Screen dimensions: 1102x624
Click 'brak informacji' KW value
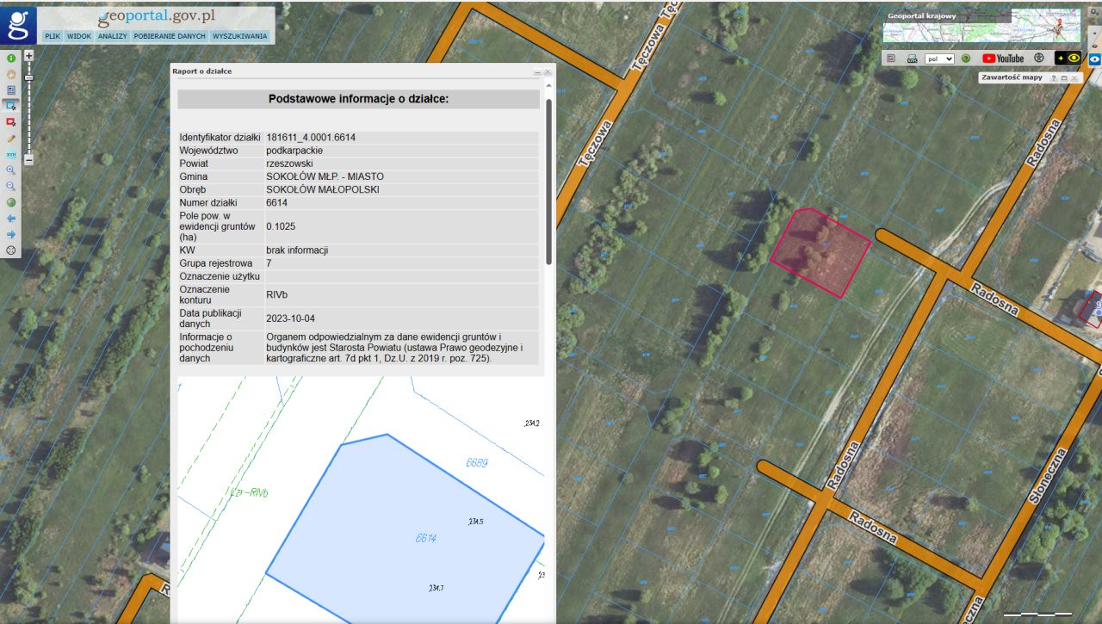tap(297, 250)
